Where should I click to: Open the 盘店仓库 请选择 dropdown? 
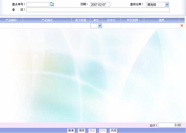(158, 5)
